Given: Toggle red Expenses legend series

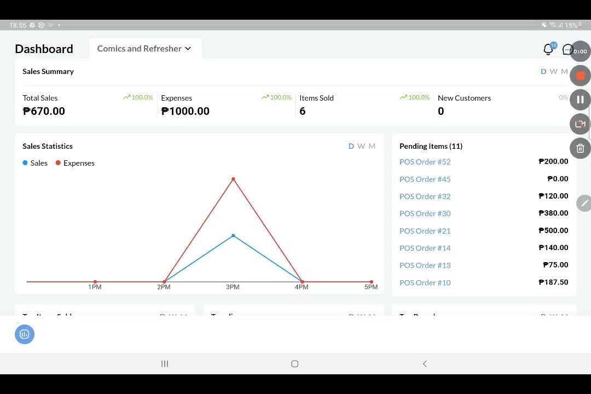Looking at the screenshot, I should point(75,163).
